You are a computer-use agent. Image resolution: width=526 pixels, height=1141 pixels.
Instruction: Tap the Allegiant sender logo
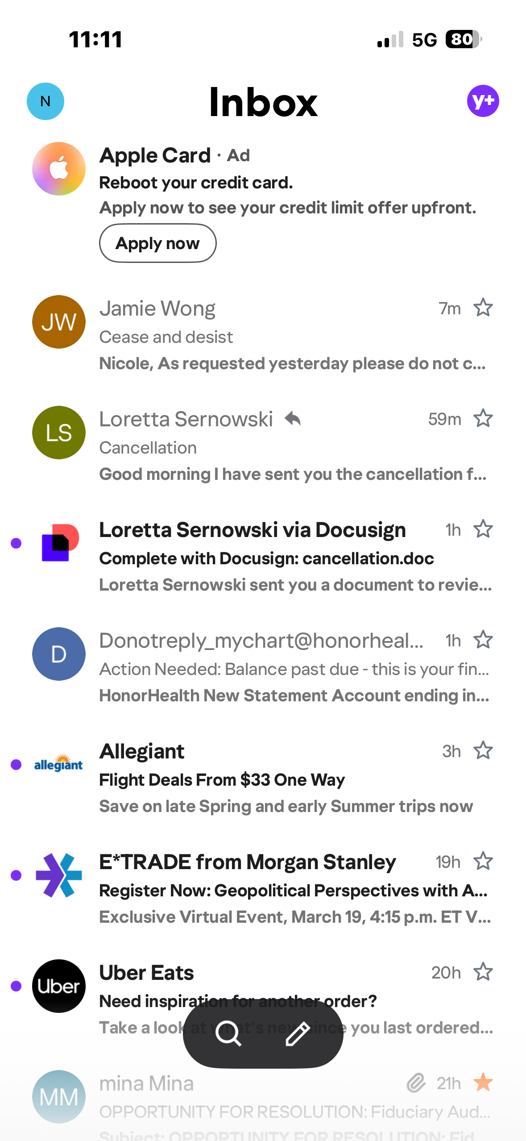59,764
